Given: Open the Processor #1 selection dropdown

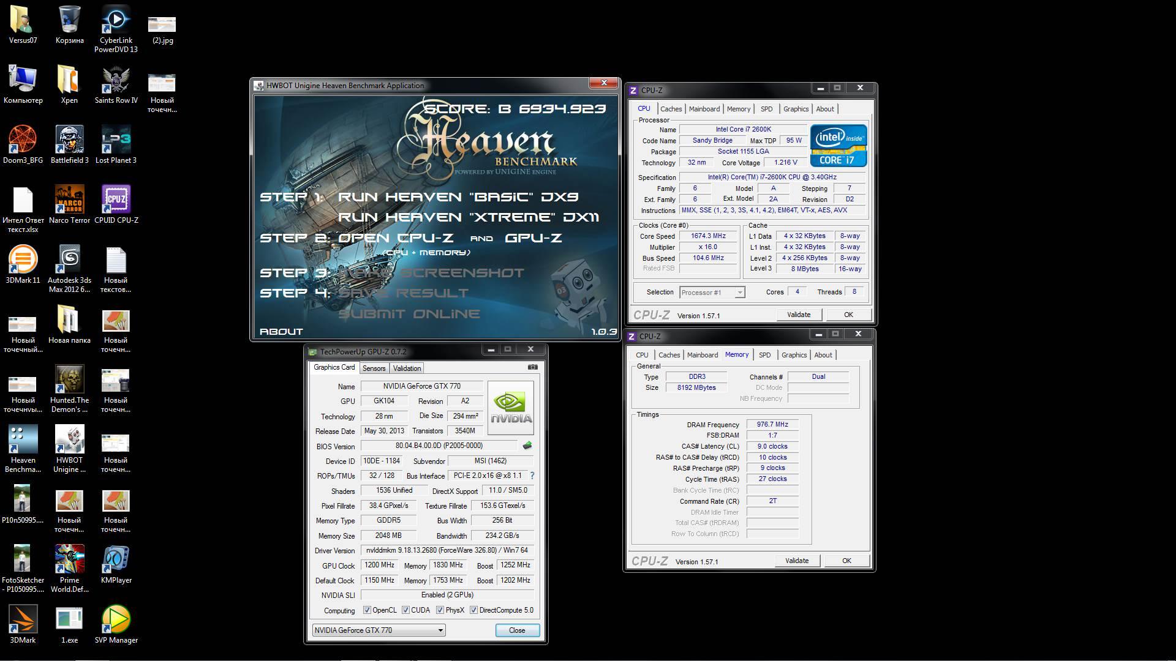Looking at the screenshot, I should click(712, 293).
